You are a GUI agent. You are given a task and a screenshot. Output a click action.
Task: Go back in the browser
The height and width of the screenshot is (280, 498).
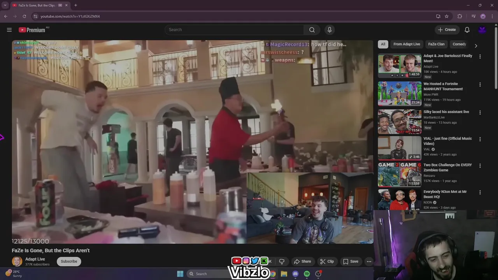[x=5, y=16]
